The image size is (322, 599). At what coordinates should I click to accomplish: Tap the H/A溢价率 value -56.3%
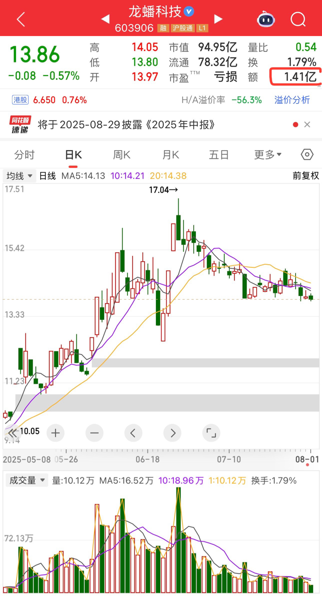coord(247,100)
